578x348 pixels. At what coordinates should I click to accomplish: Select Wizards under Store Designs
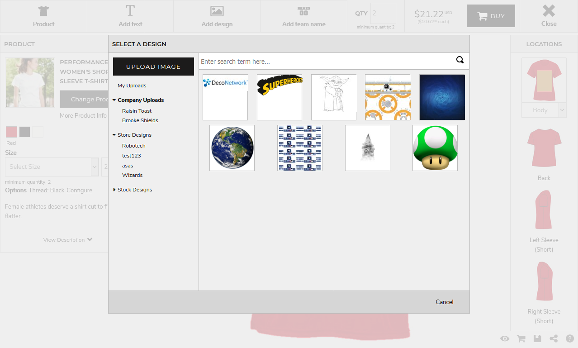(x=132, y=175)
